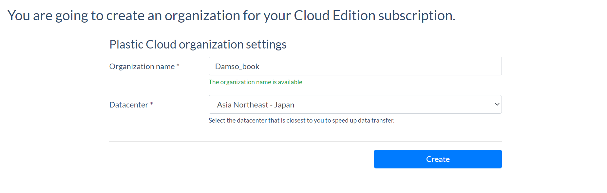Click 'The organization name is available' message
Viewport: 607px width, 193px height.
click(256, 82)
